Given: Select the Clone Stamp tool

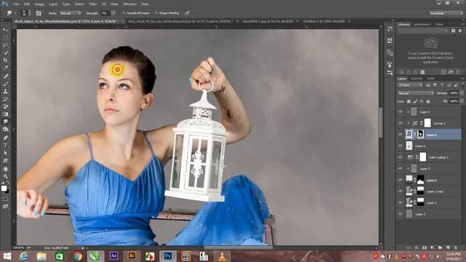Looking at the screenshot, I should pos(5,92).
